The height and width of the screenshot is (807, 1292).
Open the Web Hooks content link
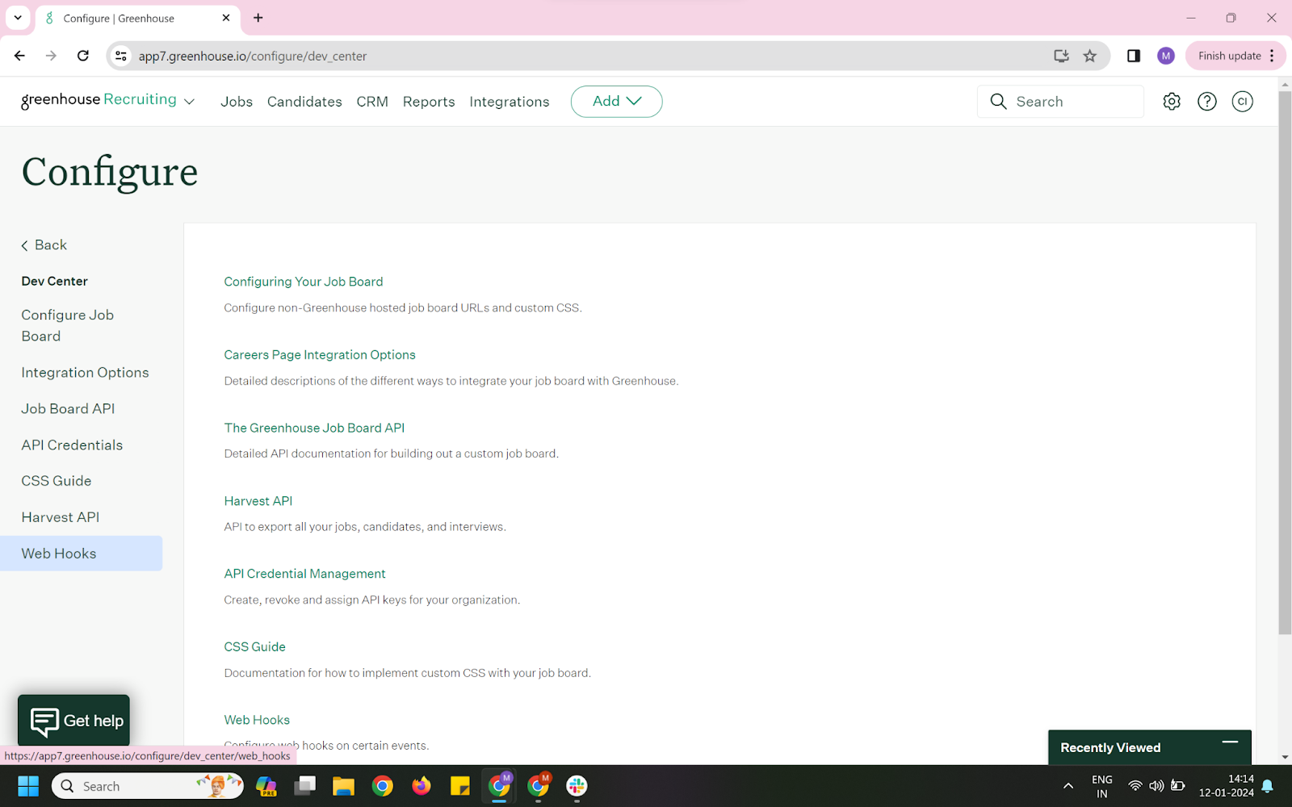pyautogui.click(x=257, y=720)
